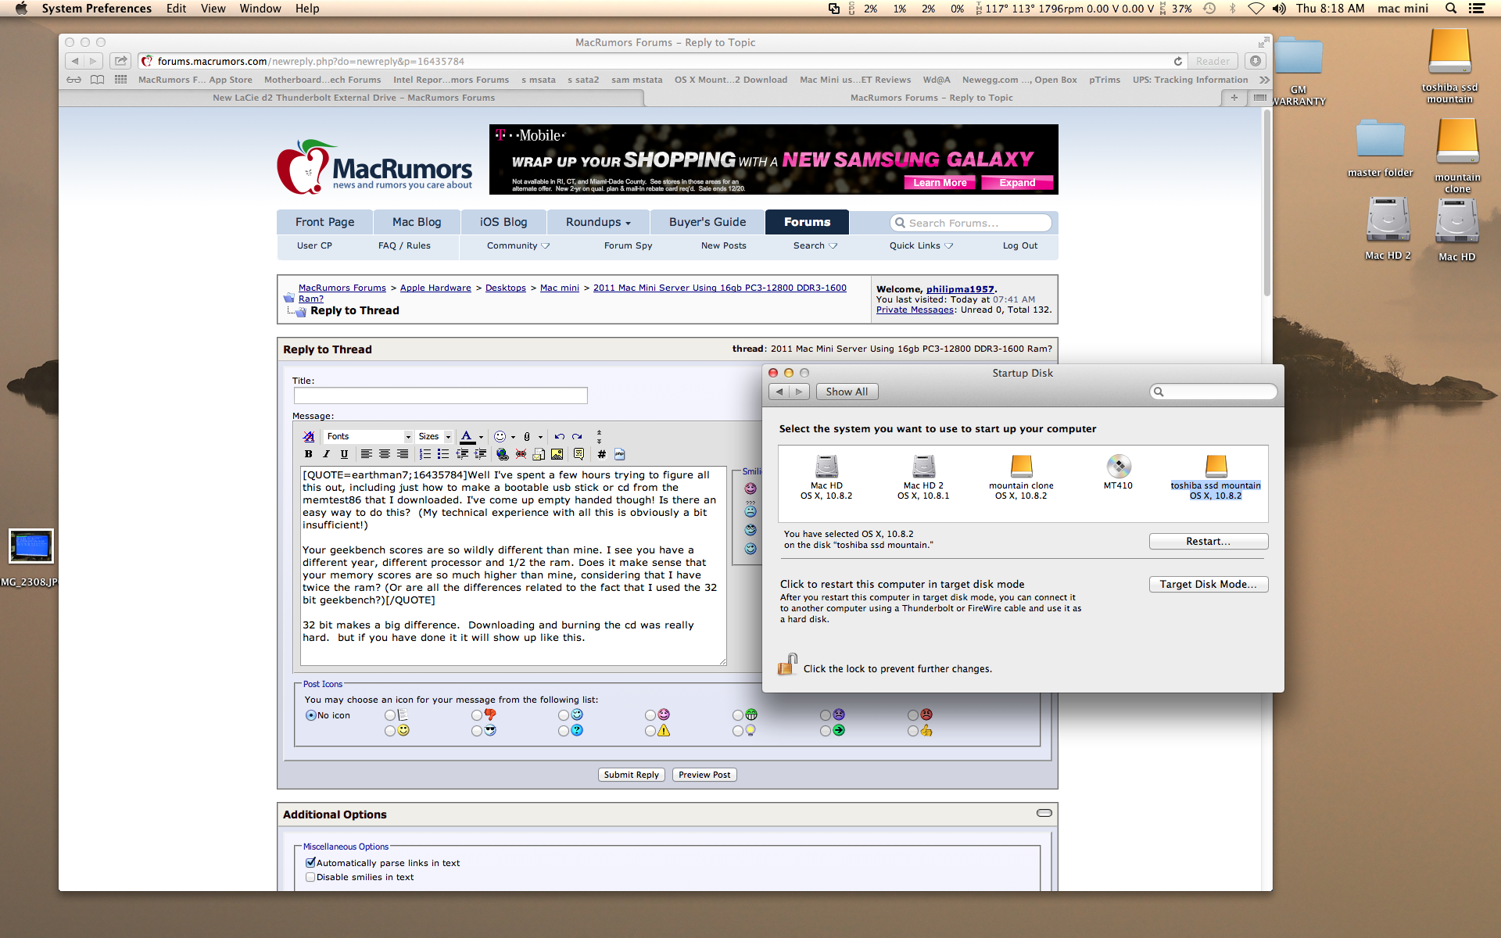Select the yellow smiley post icon radio
1501x938 pixels.
(x=390, y=732)
